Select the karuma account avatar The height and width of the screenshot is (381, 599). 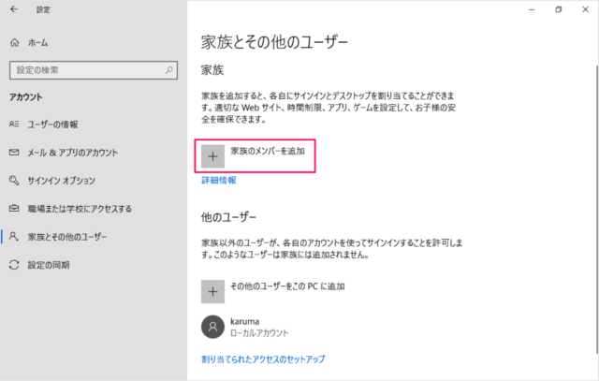point(213,327)
